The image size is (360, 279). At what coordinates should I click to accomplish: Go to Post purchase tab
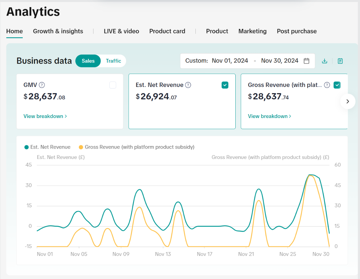coord(297,31)
